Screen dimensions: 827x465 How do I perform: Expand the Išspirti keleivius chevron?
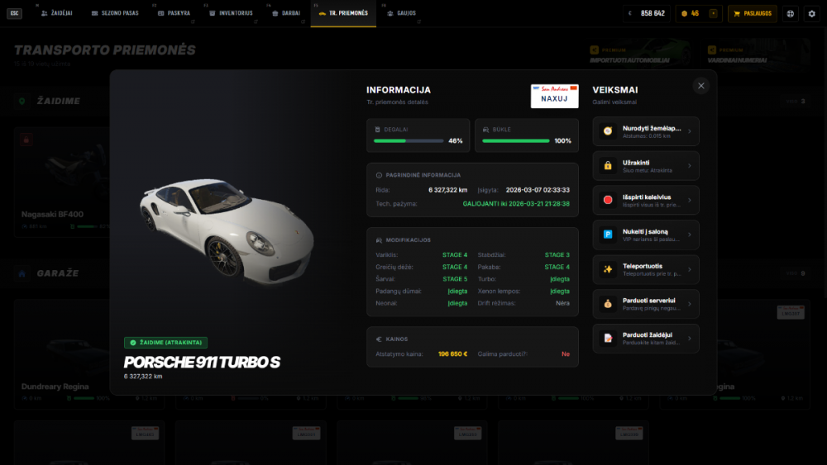(x=690, y=200)
